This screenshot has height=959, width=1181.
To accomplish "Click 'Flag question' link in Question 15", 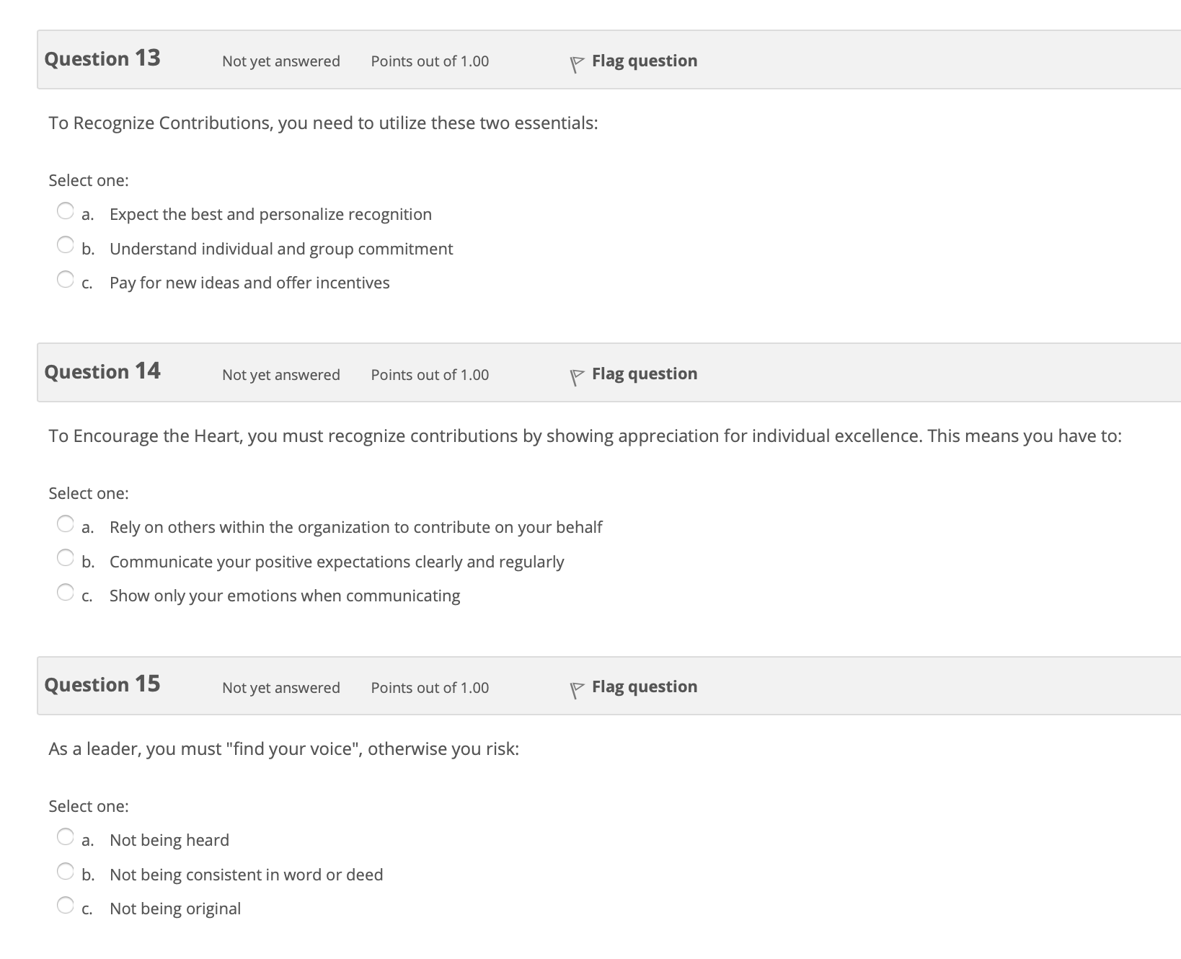I will [x=645, y=687].
